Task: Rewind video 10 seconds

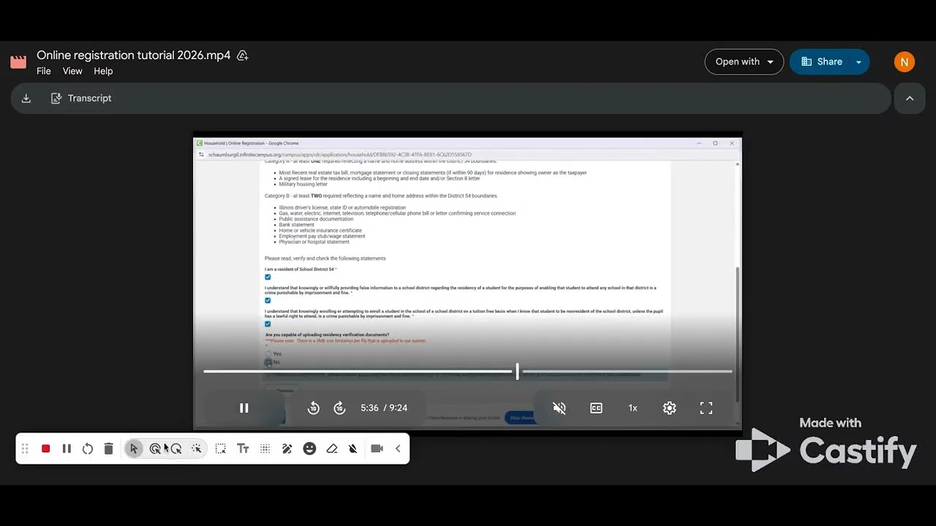Action: (314, 408)
